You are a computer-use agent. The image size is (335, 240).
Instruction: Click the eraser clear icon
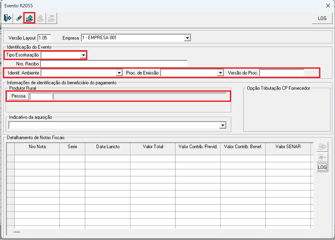click(x=19, y=18)
